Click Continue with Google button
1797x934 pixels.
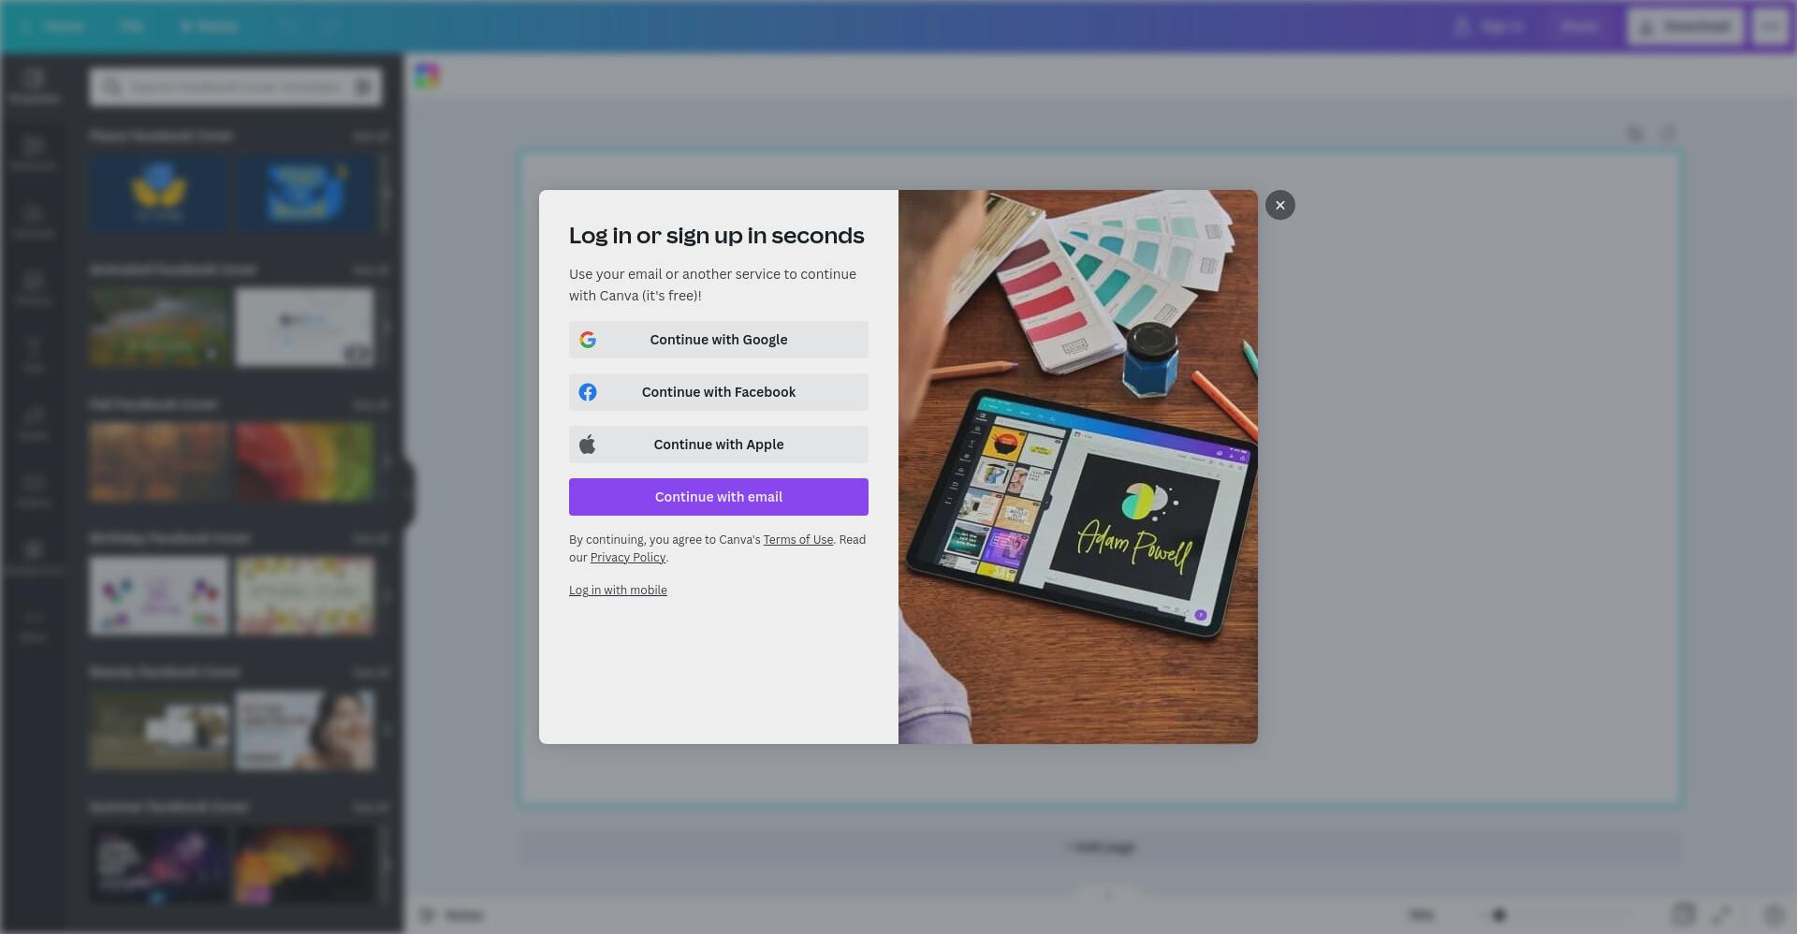coord(718,340)
